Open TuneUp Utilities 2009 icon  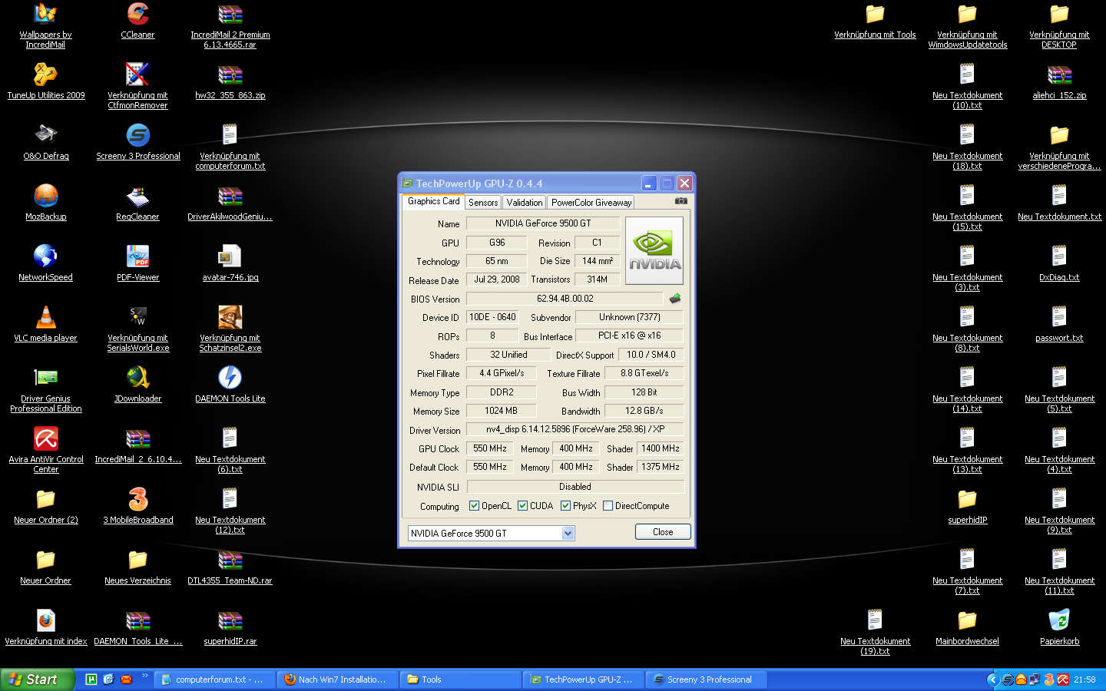[46, 81]
